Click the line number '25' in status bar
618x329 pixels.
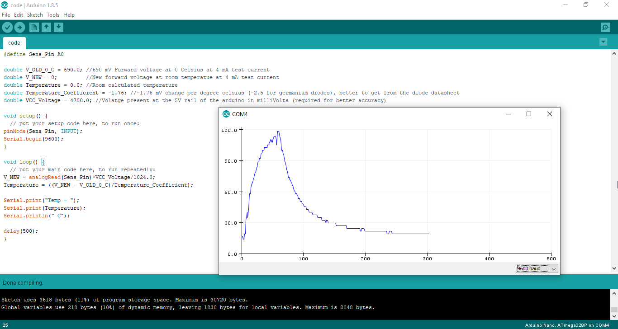[5, 325]
